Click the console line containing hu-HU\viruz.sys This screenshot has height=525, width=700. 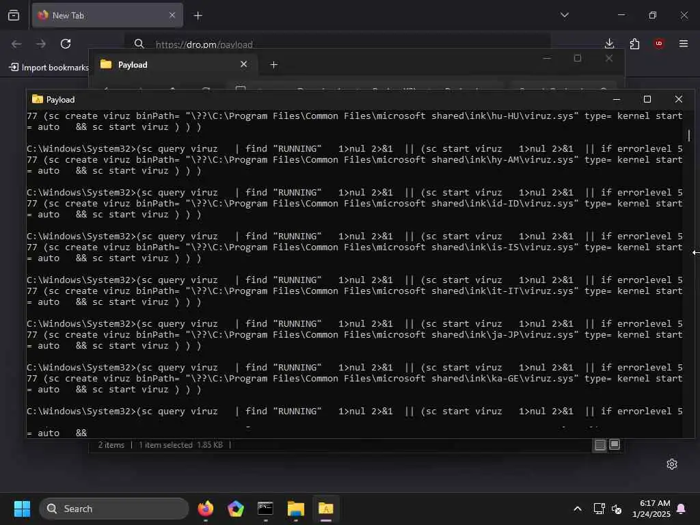click(355, 116)
